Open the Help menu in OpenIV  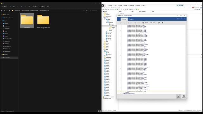[x=119, y=8]
